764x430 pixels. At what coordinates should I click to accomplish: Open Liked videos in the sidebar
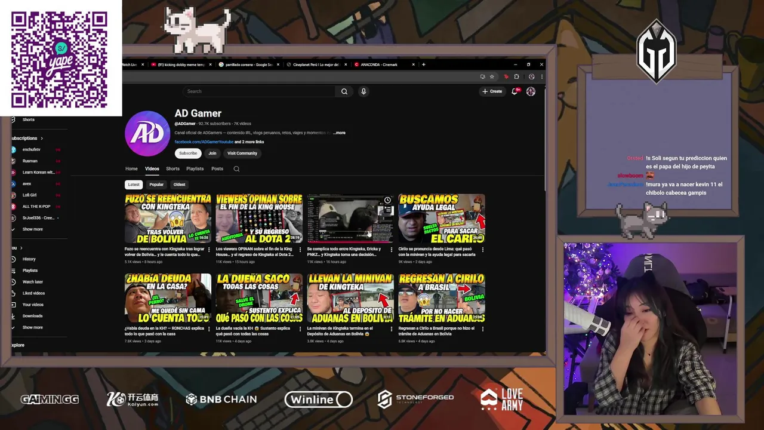tap(33, 293)
